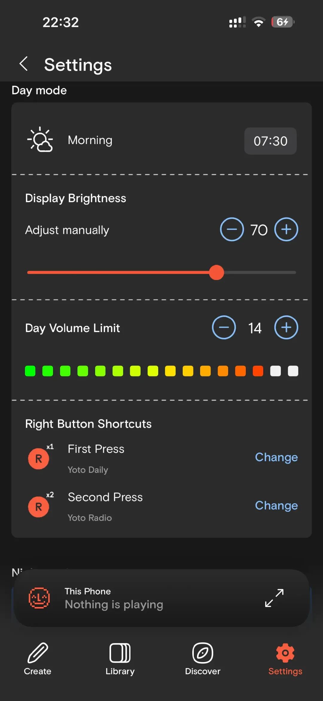The width and height of the screenshot is (323, 701).
Task: Change the Second Press shortcut
Action: click(x=276, y=505)
